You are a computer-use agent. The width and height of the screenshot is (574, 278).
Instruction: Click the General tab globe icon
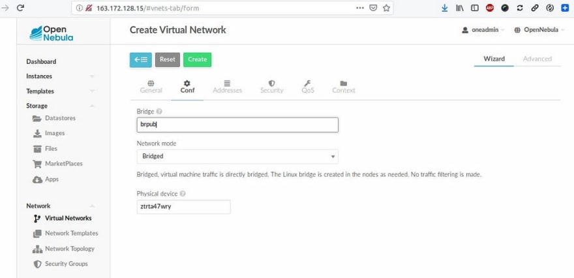click(x=151, y=84)
